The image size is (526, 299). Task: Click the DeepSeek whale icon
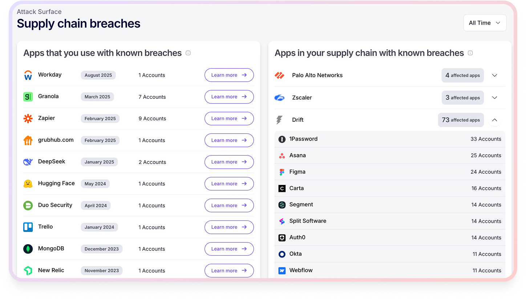(x=28, y=162)
